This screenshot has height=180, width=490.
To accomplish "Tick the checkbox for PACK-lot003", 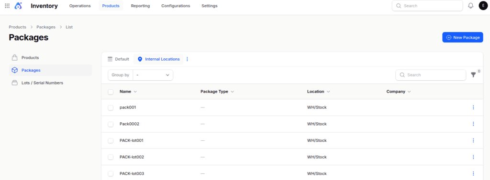I will 111,174.
